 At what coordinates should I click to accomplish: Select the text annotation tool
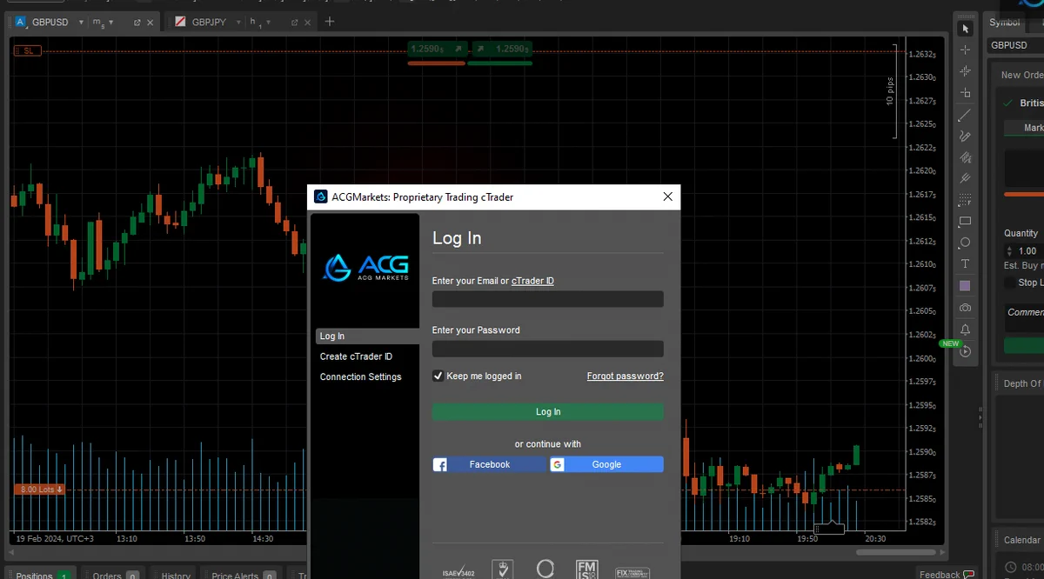tap(965, 264)
